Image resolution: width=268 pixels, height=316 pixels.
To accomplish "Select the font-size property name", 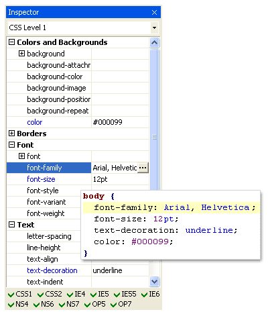I will [41, 179].
